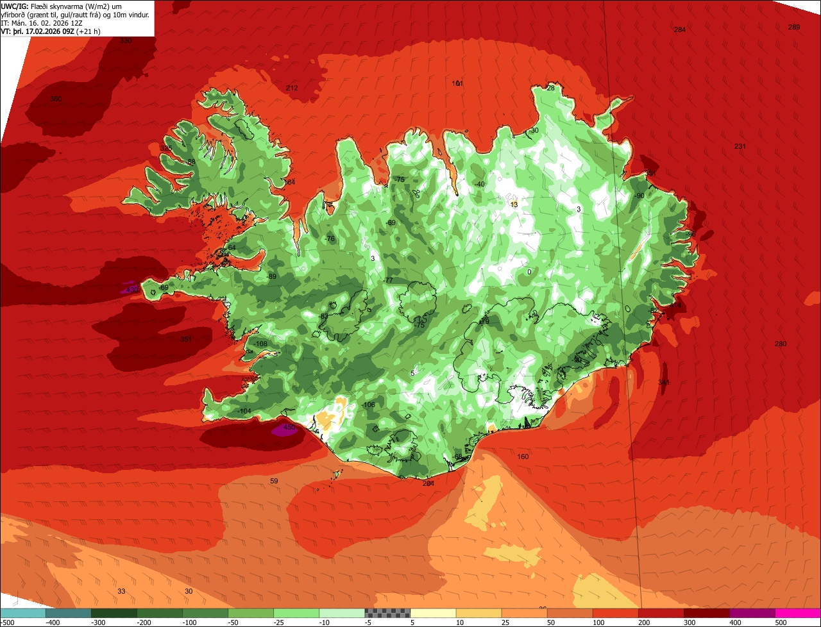Screen dimensions: 821x627
Task: Click the -90 value on the map
Action: click(x=639, y=196)
